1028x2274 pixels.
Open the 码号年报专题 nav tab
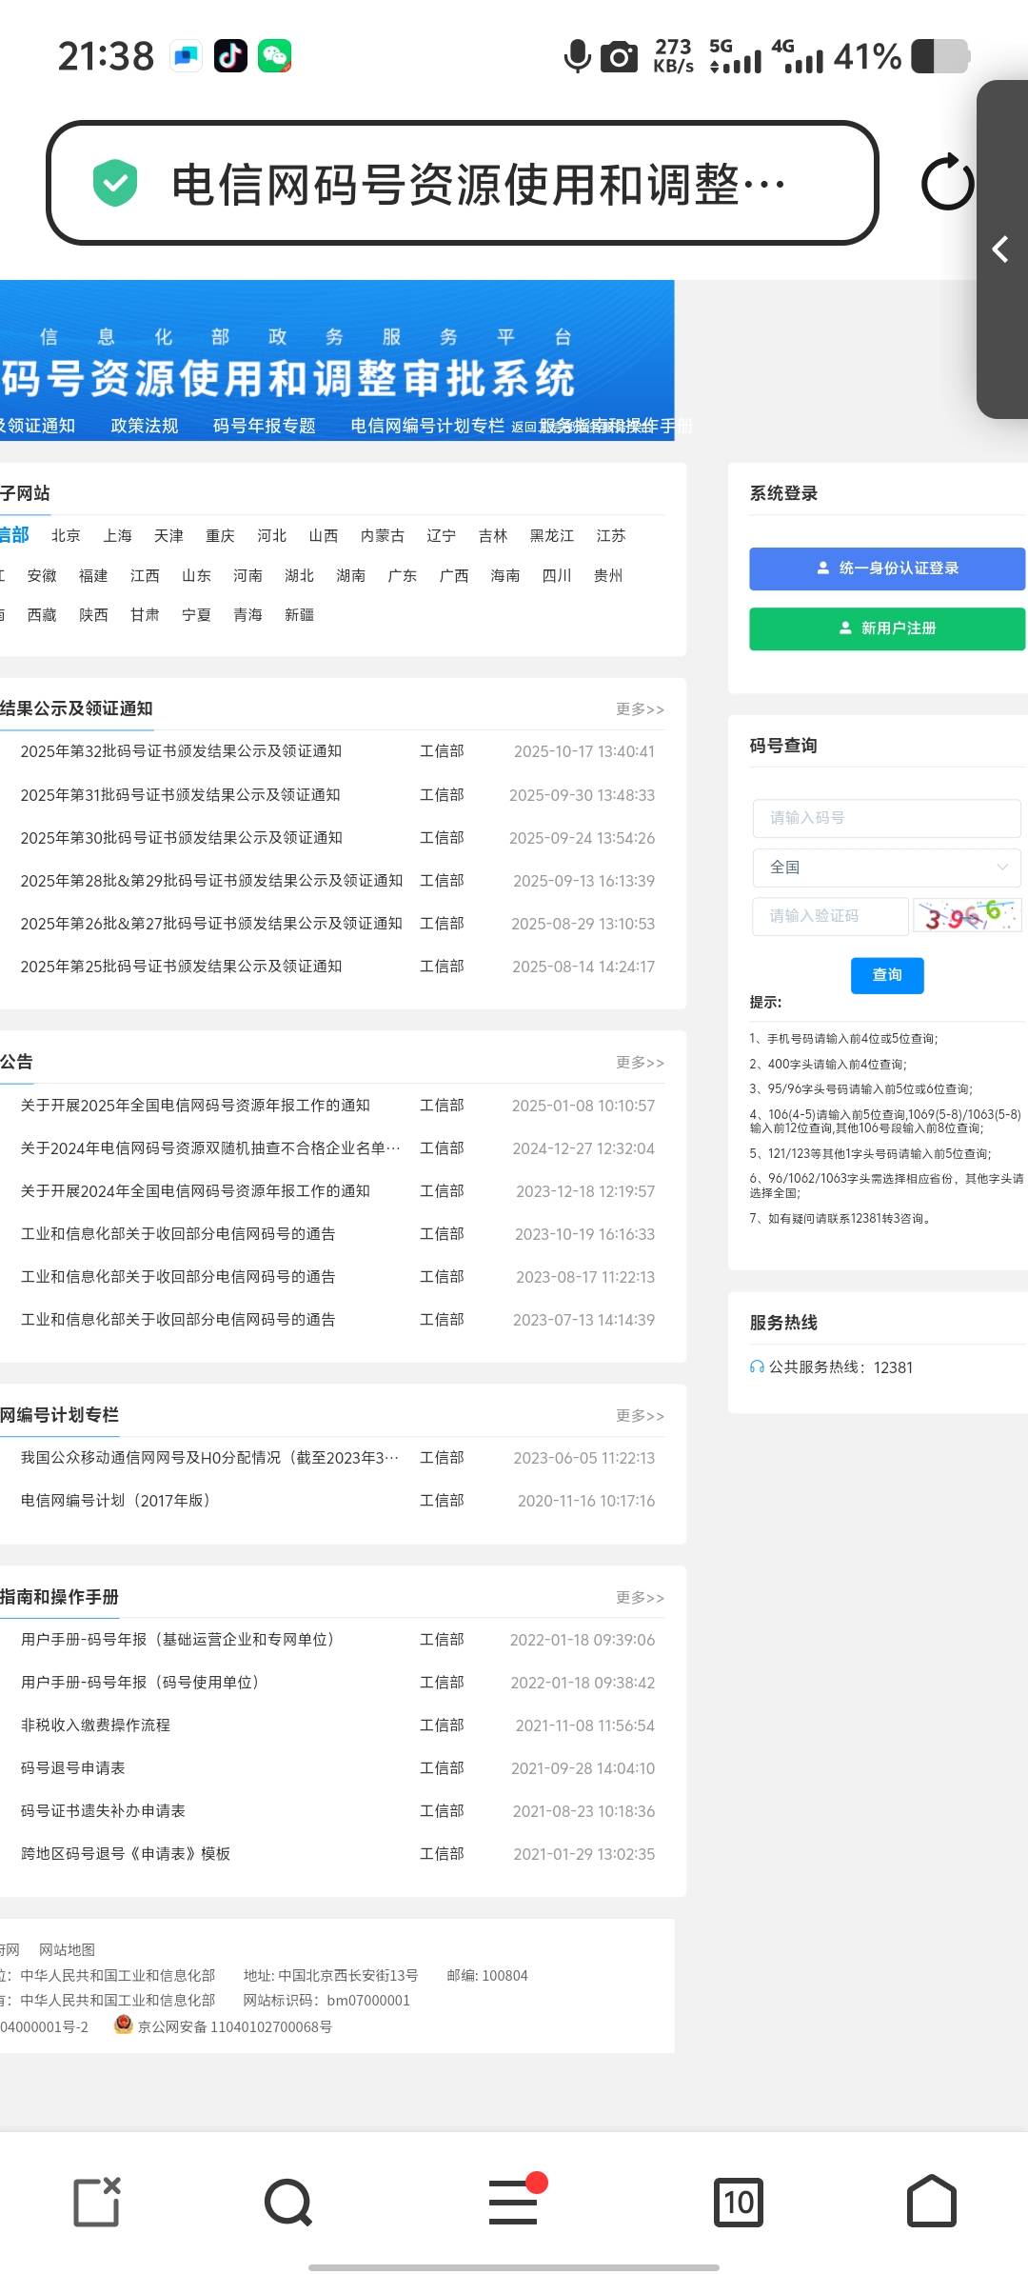[265, 426]
